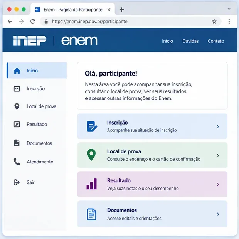Open the Documentos card title

(122, 210)
